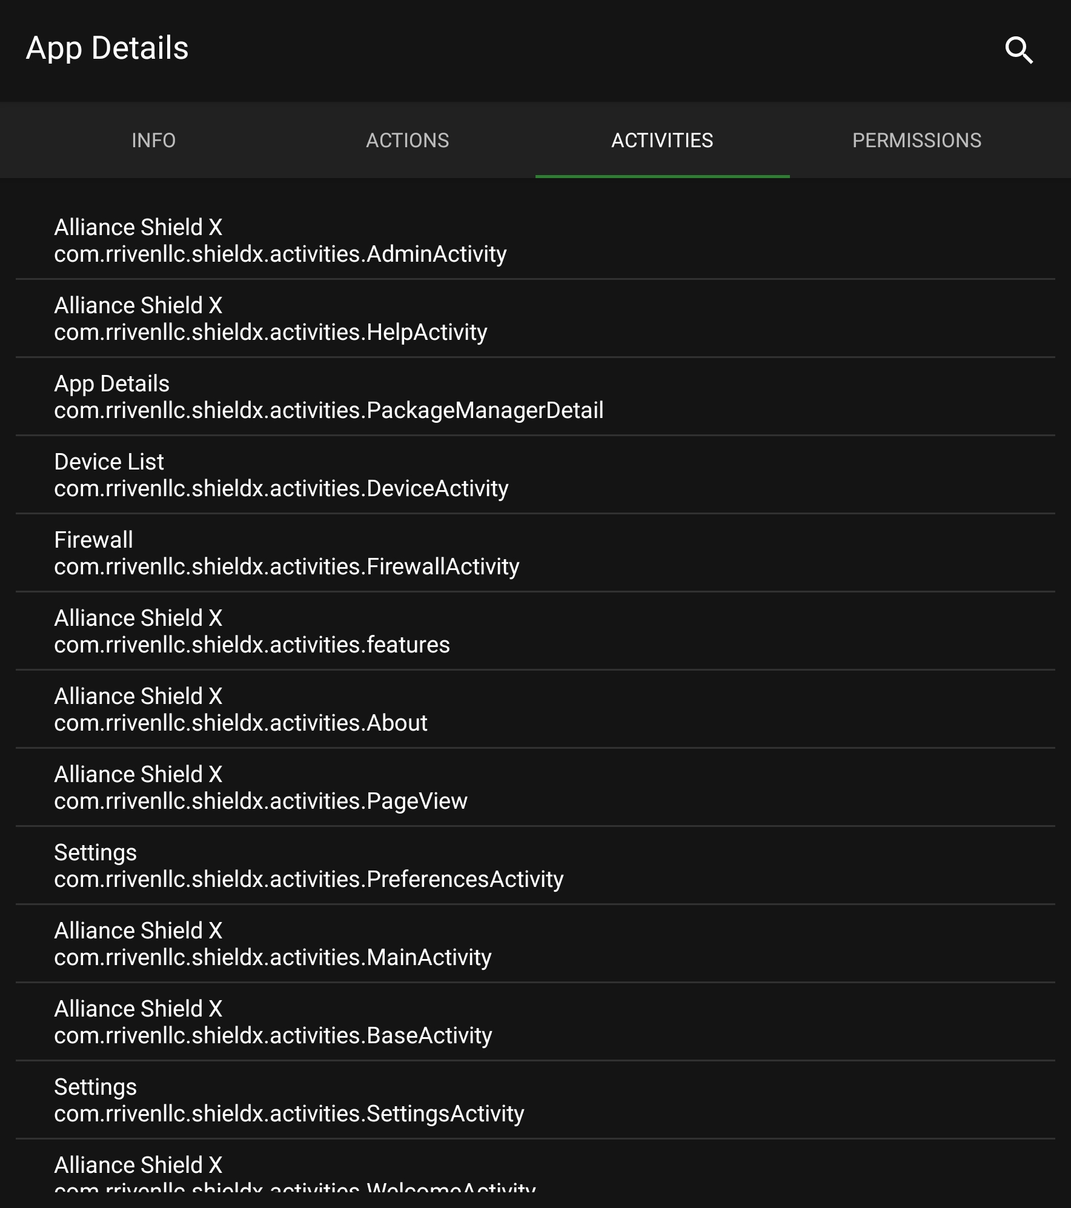The image size is (1071, 1208).
Task: Switch to the ACTIONS tab
Action: [x=408, y=140]
